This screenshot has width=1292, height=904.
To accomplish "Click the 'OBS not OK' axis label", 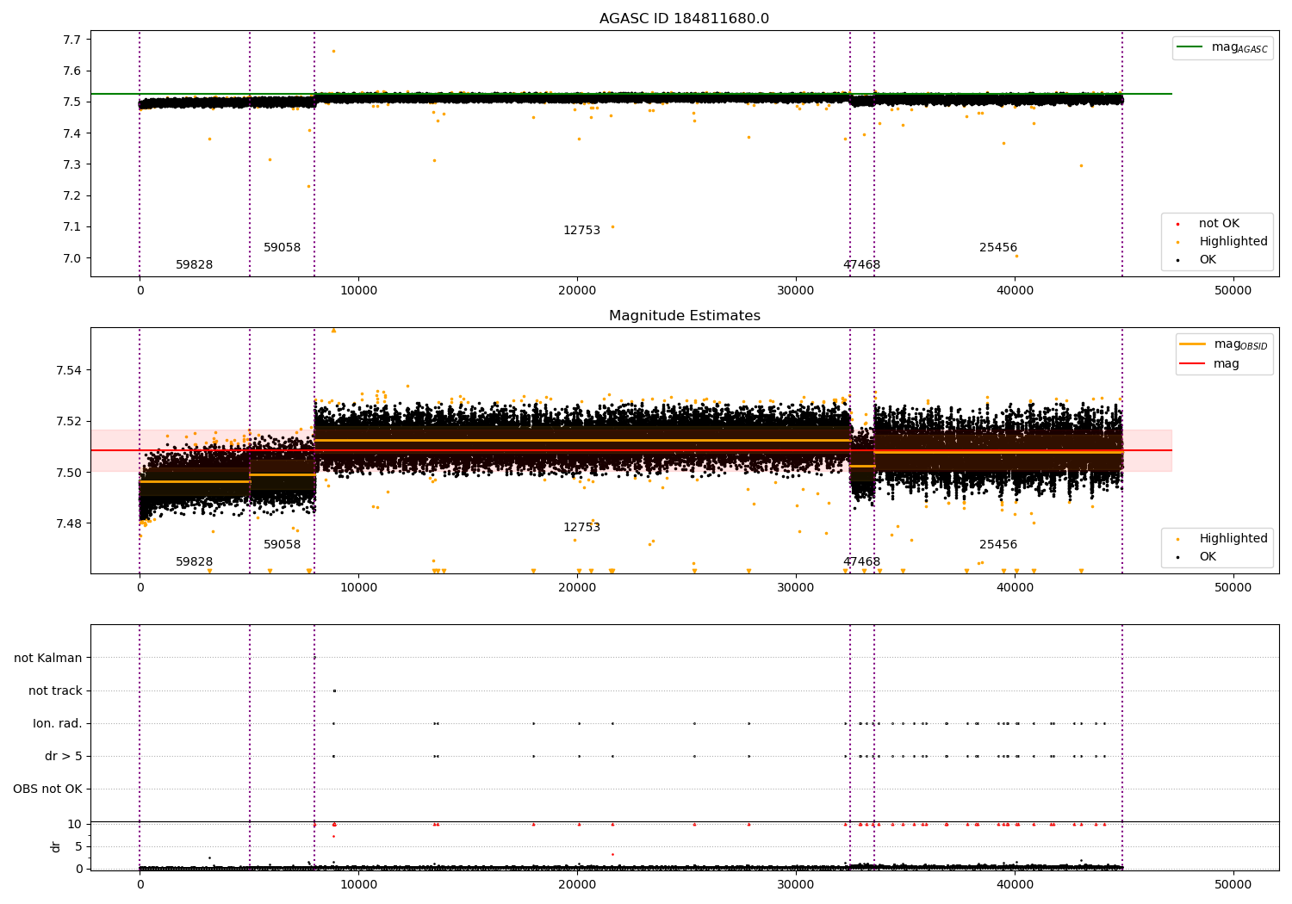I will 47,789.
